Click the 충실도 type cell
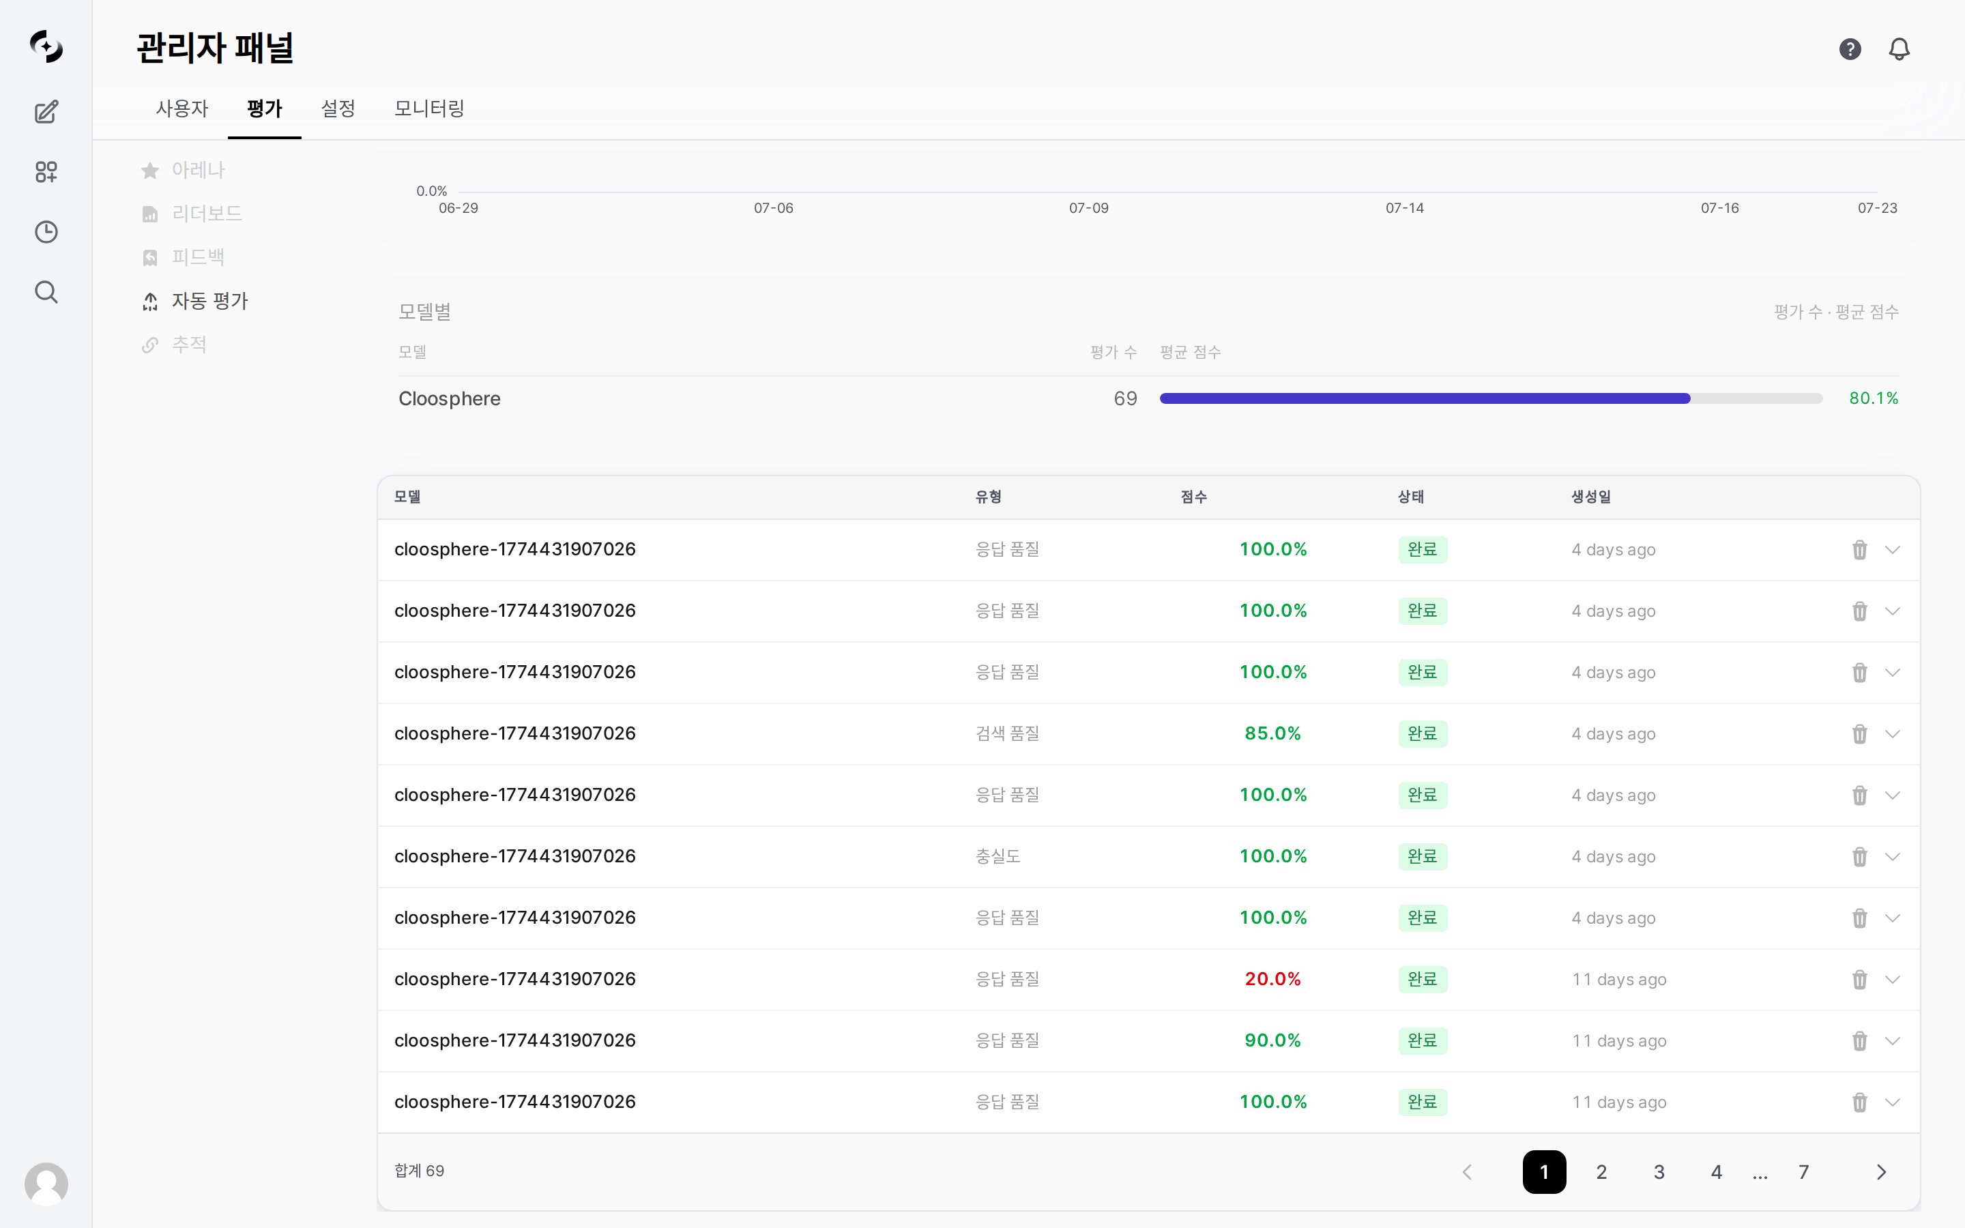The height and width of the screenshot is (1228, 1965). pyautogui.click(x=997, y=856)
